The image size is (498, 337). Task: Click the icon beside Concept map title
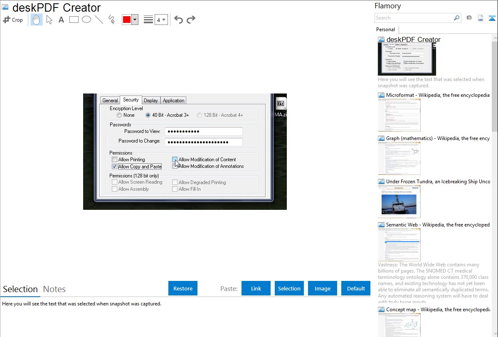click(381, 310)
